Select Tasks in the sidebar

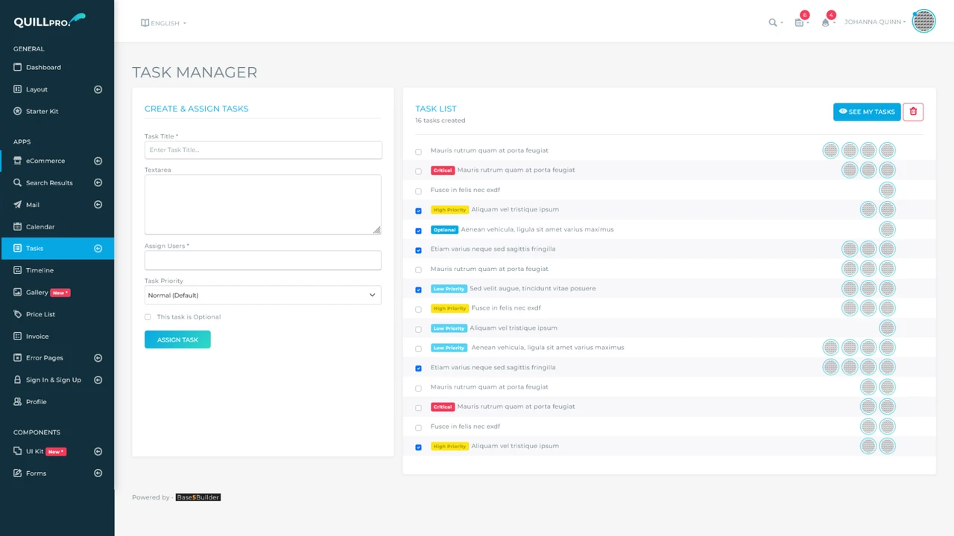[x=57, y=249]
